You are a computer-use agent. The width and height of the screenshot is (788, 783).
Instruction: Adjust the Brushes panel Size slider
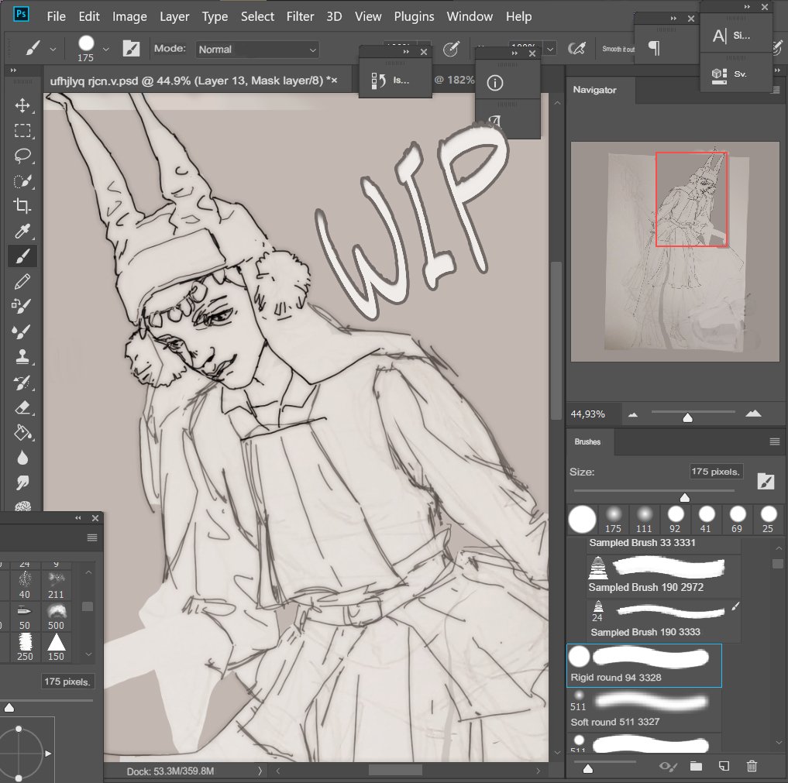[684, 497]
